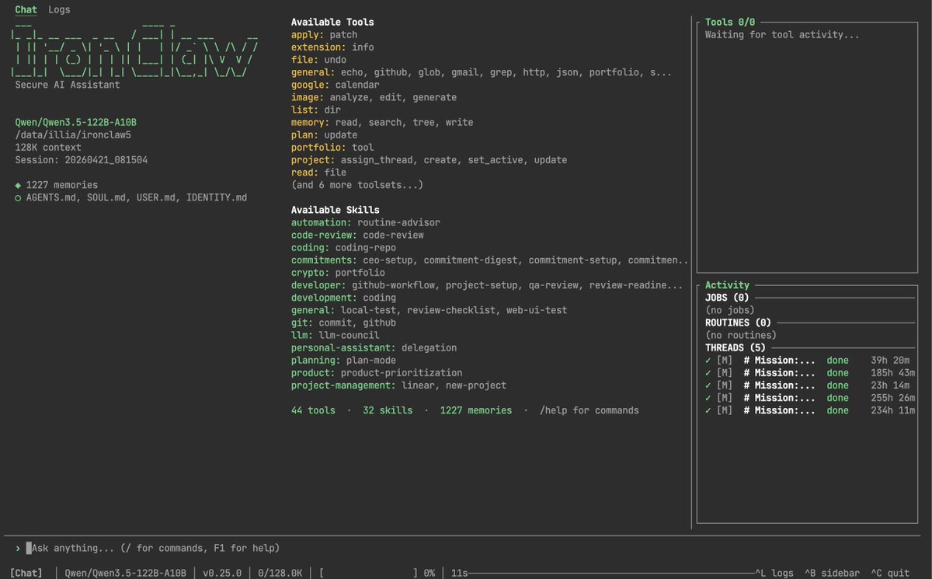Click the check mark on the 255h 26m thread

(708, 398)
